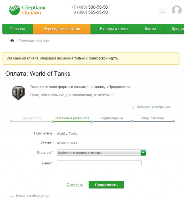The height and width of the screenshot is (200, 184).
Task: Click phone number +7 (495) 500-55-50
Action: [89, 7]
